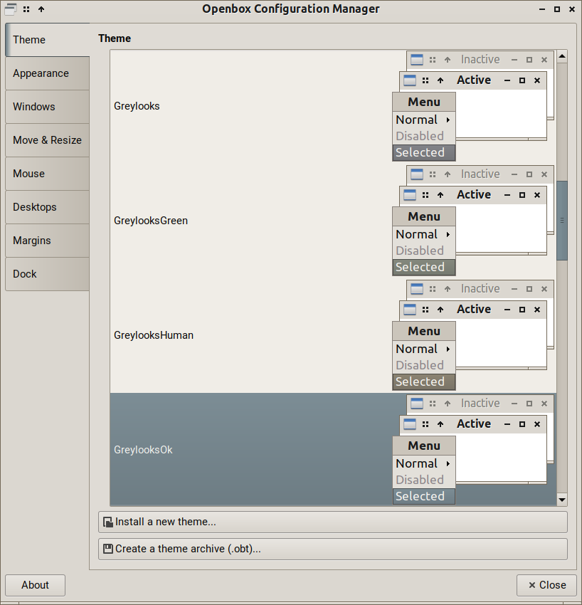This screenshot has height=605, width=582.
Task: Click the Greylooks theme preview thumbnail
Action: click(x=473, y=106)
